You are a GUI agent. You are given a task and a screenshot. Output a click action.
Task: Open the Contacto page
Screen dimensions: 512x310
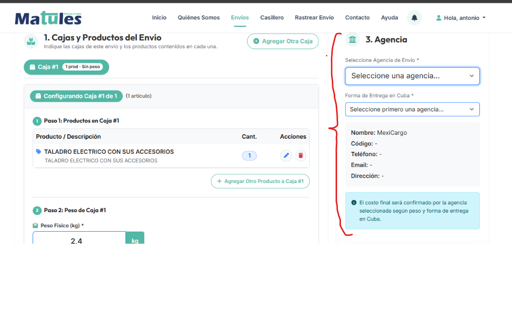click(357, 18)
